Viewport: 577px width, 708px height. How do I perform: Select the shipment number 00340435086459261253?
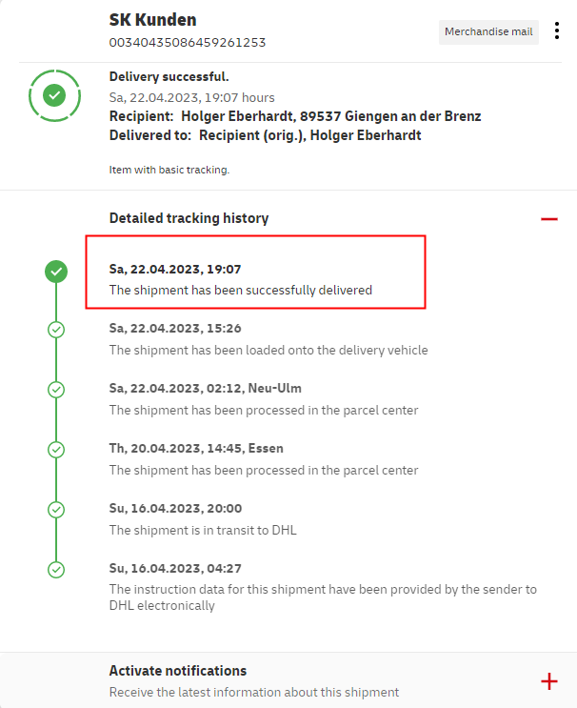click(x=188, y=42)
